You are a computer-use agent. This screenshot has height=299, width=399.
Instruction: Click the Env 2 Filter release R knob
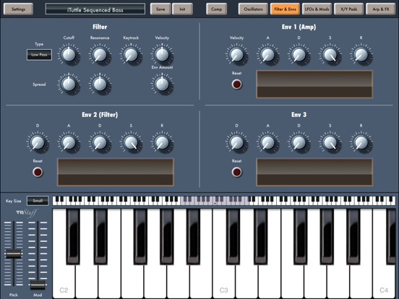[x=162, y=142]
